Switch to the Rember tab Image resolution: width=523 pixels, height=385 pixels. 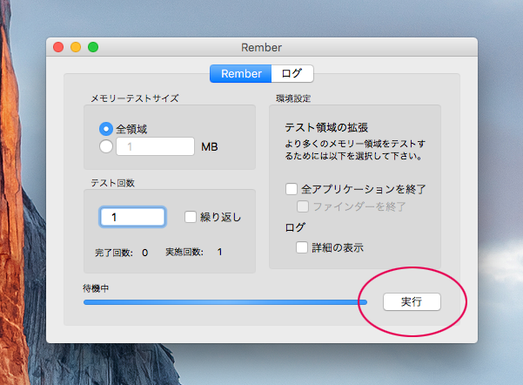[241, 73]
